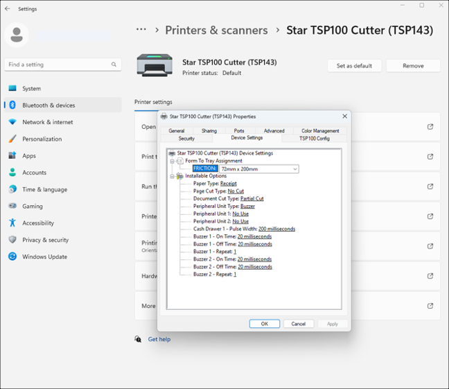The width and height of the screenshot is (449, 389).
Task: Click external link icon on Open row
Action: [430, 127]
